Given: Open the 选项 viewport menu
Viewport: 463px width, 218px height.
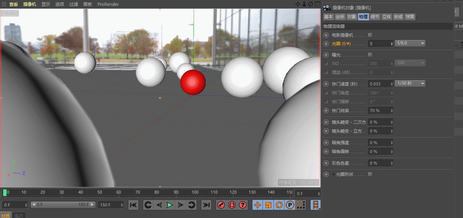Looking at the screenshot, I should point(60,4).
